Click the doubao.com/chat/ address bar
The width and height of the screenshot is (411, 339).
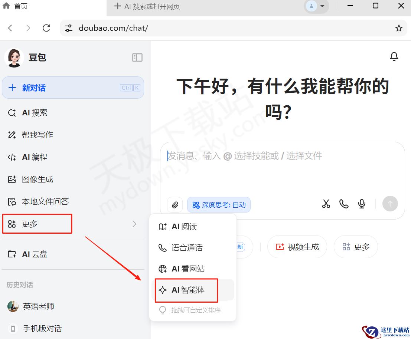[233, 28]
